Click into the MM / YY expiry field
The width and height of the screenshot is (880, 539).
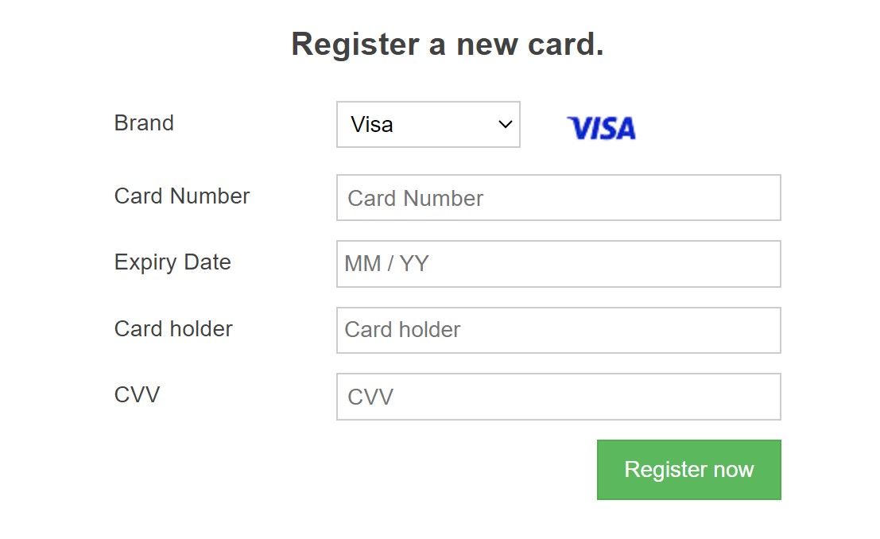point(558,264)
